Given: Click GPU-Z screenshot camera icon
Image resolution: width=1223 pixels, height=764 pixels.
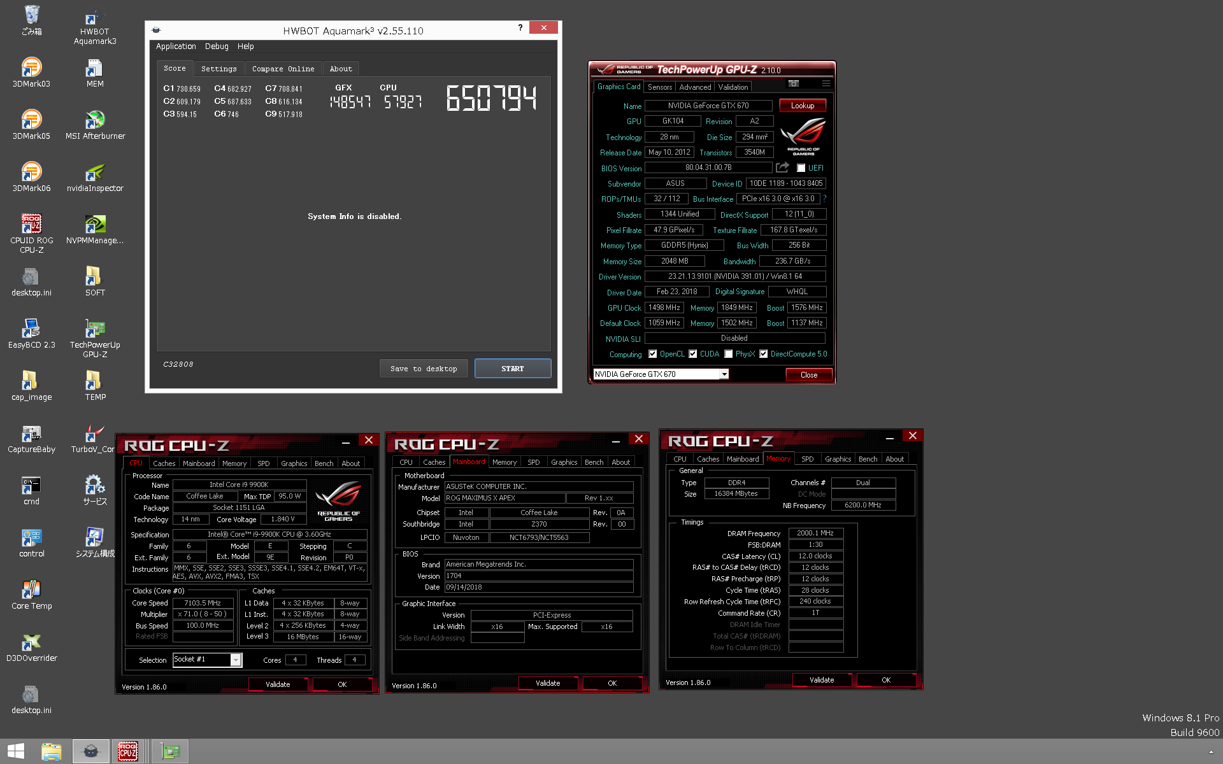Looking at the screenshot, I should pyautogui.click(x=794, y=83).
